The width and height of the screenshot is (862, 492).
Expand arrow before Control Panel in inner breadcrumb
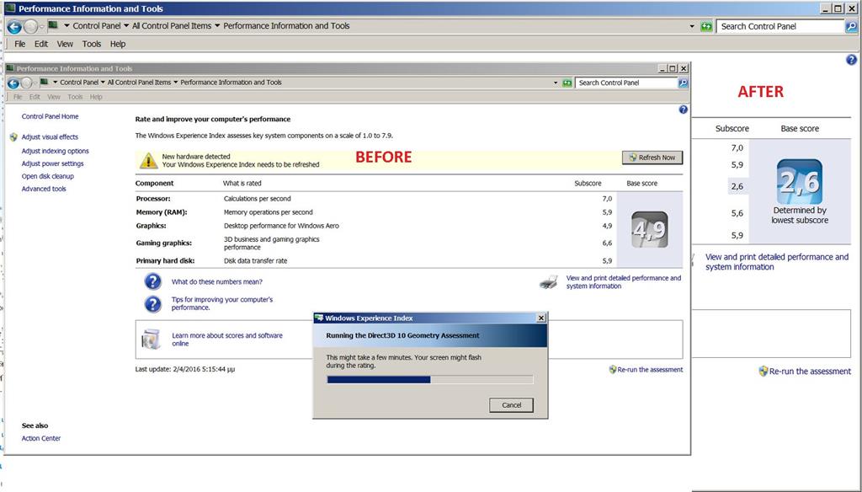pos(55,83)
